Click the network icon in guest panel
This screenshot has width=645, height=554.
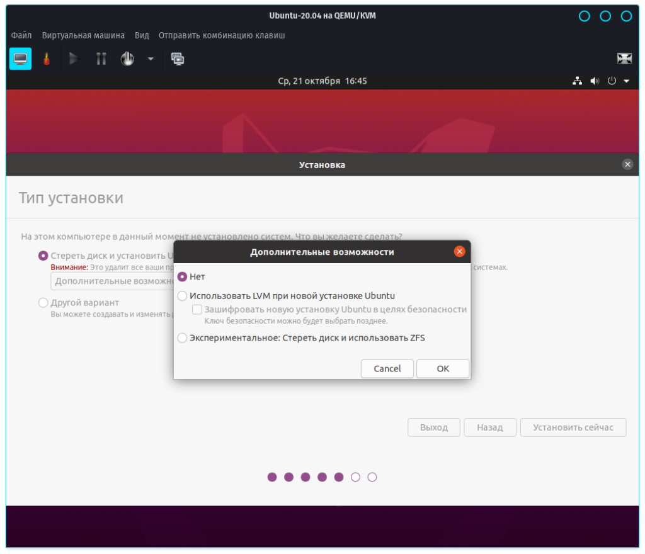click(x=577, y=81)
